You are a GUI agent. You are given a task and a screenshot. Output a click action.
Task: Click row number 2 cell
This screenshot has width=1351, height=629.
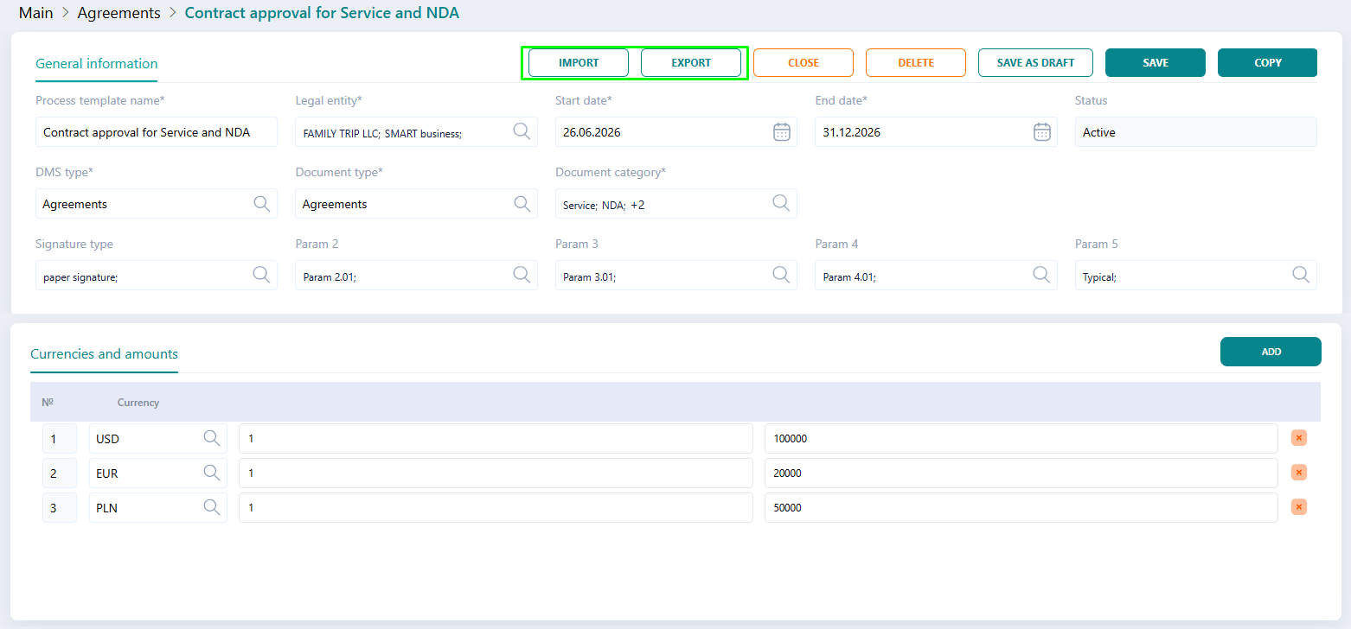pos(60,473)
